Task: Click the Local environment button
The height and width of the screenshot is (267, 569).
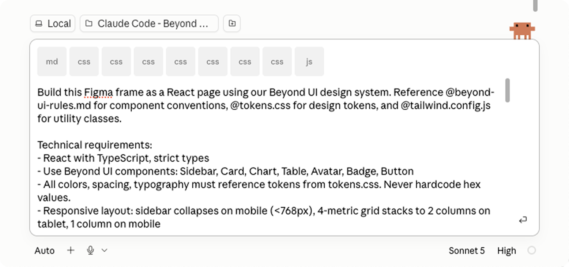Action: (53, 24)
